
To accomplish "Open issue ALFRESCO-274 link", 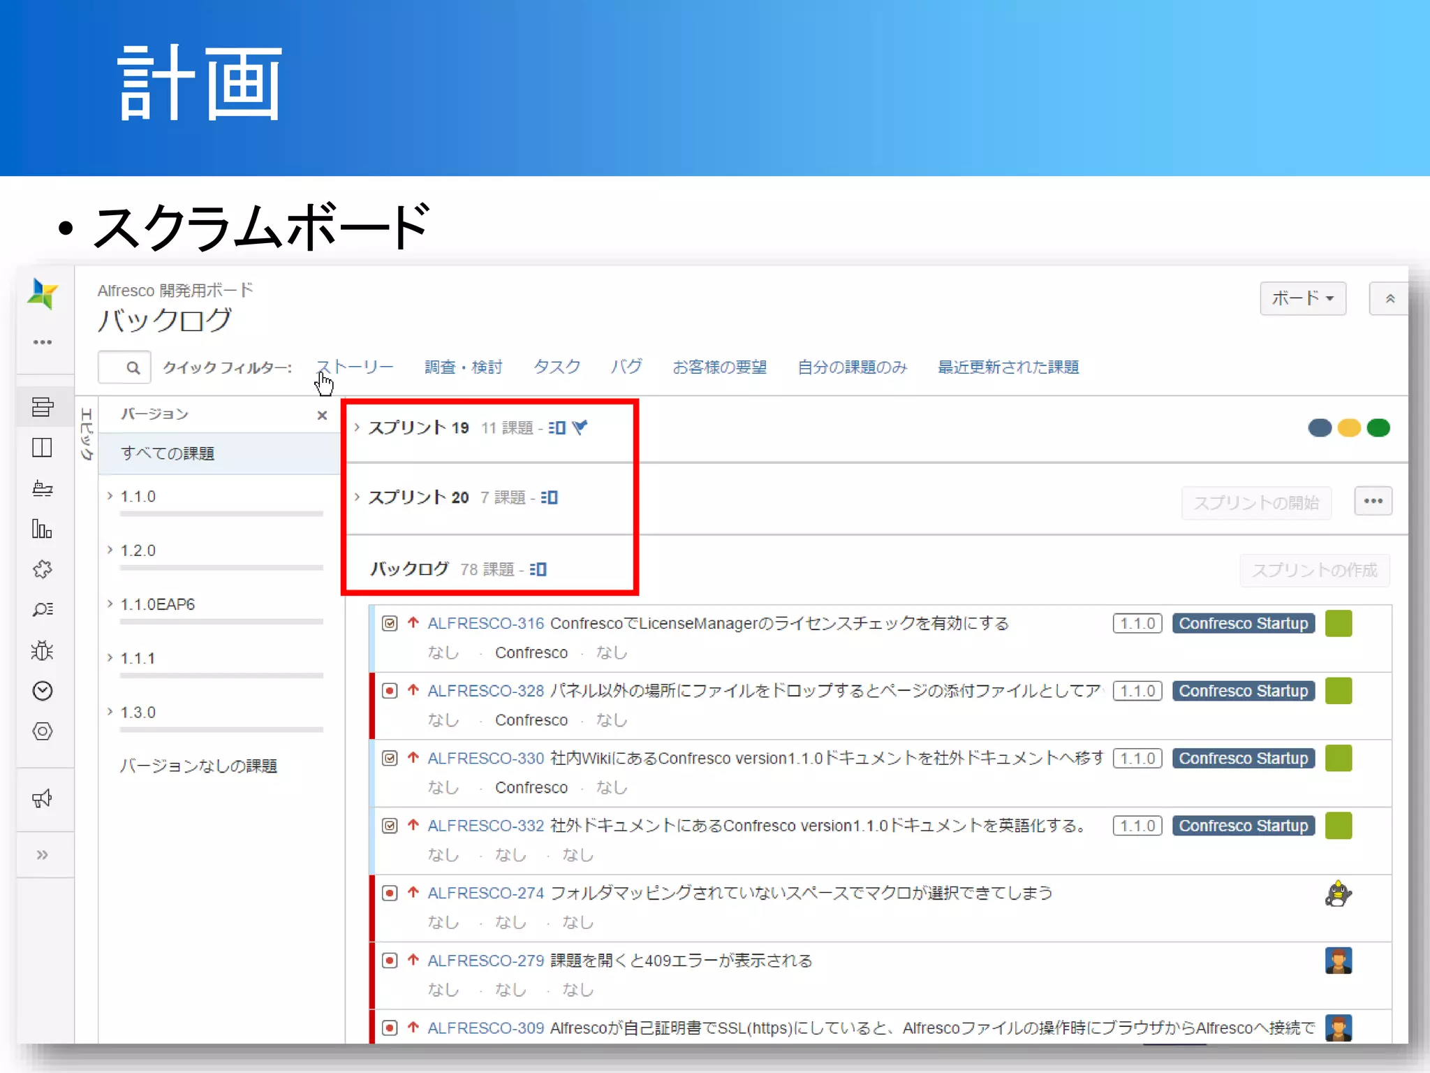I will coord(485,893).
